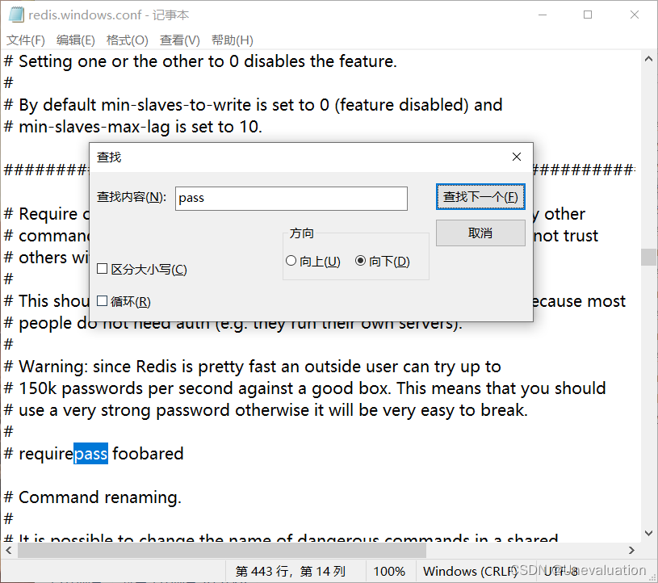658x583 pixels.
Task: Maximize the Notepad window
Action: 588,15
